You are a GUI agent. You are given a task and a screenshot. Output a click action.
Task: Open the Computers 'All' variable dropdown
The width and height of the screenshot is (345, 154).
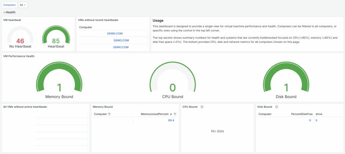pos(23,5)
